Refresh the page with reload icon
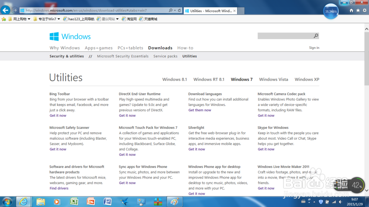The height and width of the screenshot is (207, 369). [179, 10]
